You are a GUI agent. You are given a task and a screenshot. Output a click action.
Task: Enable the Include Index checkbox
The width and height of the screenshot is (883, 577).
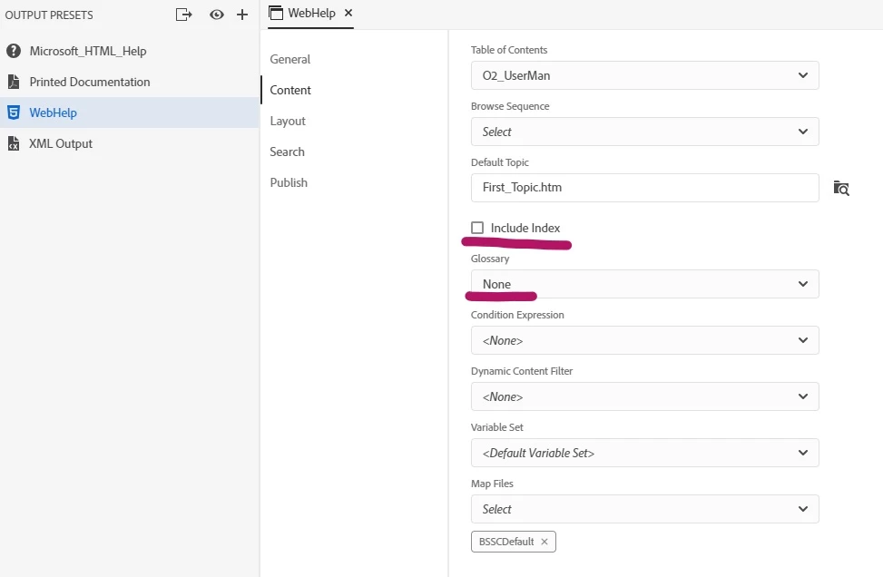coord(477,228)
